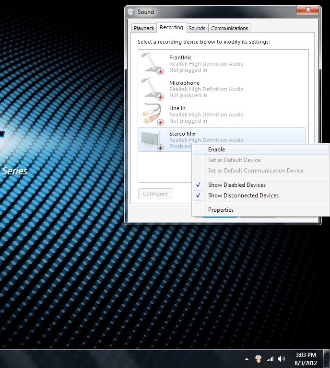
Task: Click the Microphone device icon
Action: tap(152, 89)
